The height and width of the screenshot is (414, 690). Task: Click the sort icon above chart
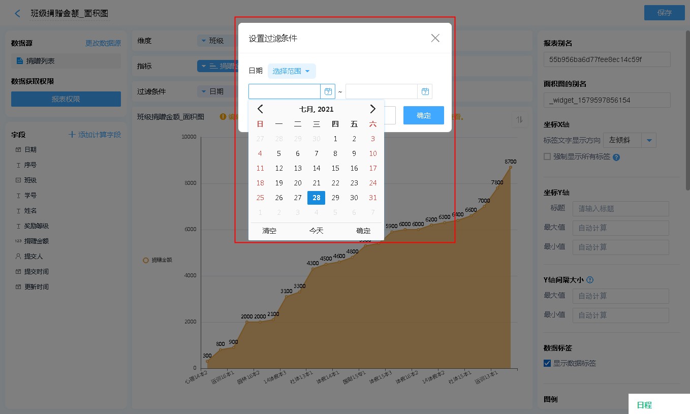(x=519, y=119)
